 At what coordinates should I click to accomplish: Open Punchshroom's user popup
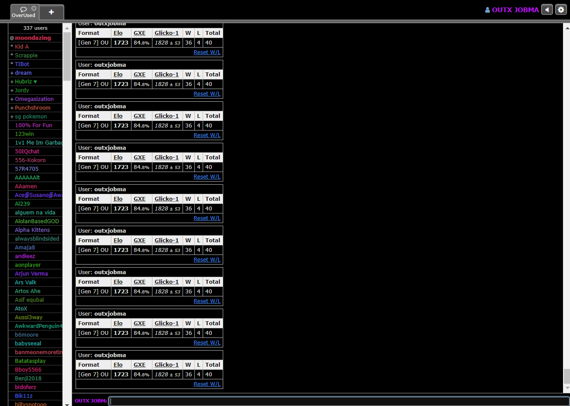(35, 108)
